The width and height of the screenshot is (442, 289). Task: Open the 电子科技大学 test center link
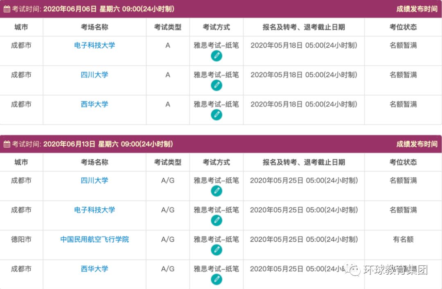(95, 45)
